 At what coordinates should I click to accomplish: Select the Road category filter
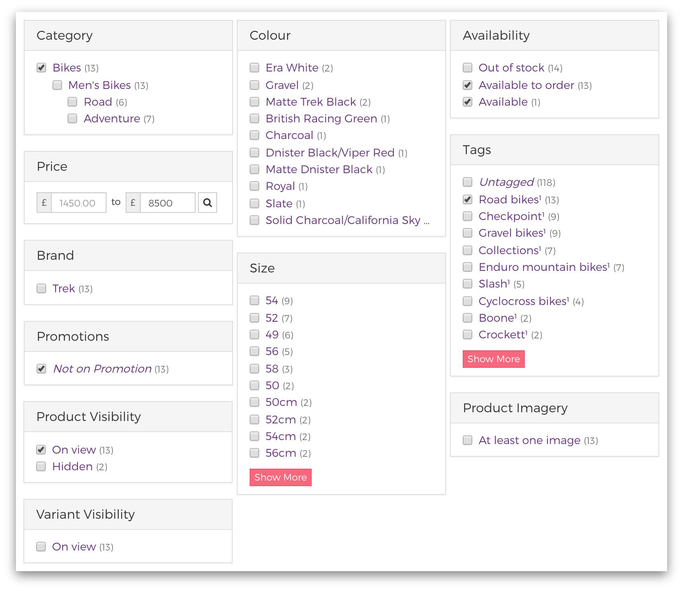(x=72, y=102)
